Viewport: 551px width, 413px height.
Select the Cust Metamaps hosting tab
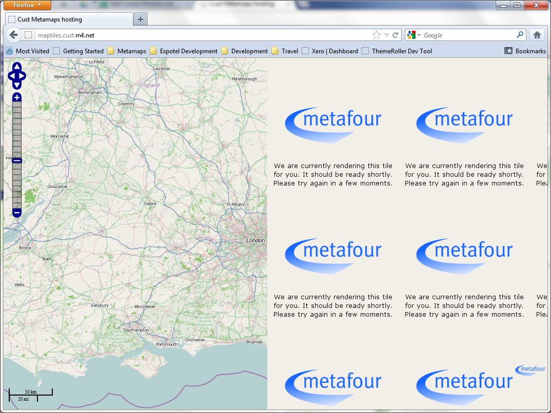click(69, 19)
